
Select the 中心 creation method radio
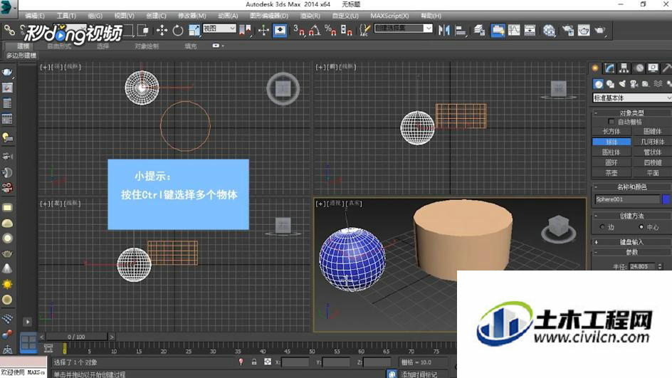(641, 226)
